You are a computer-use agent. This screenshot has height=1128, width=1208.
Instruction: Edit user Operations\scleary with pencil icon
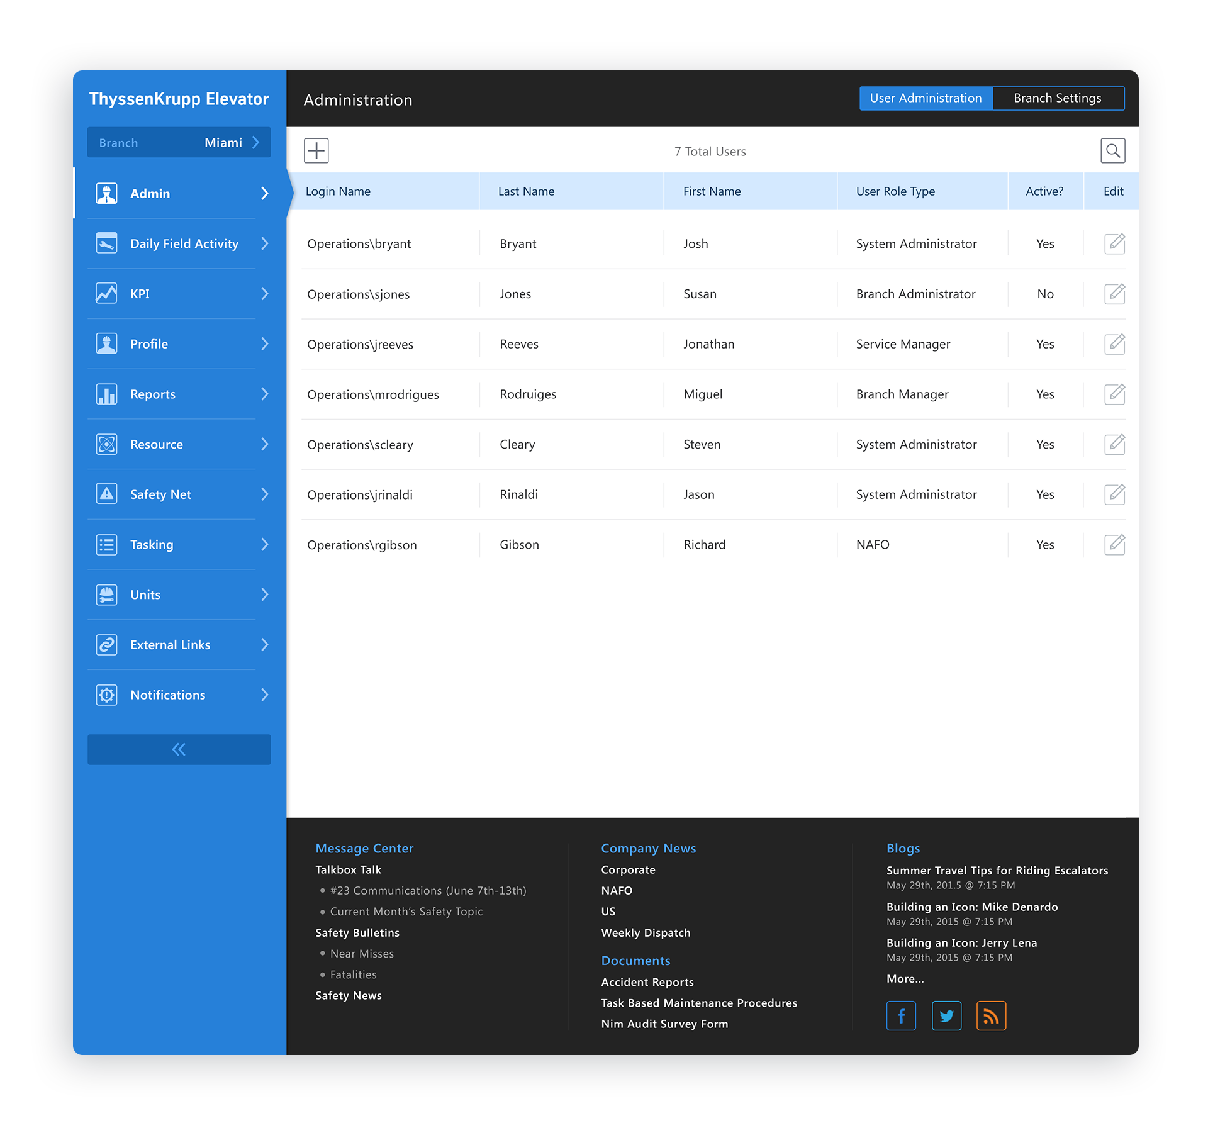click(1114, 444)
